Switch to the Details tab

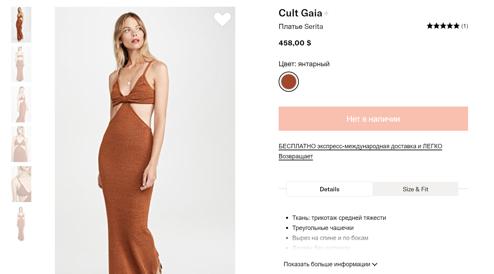329,189
